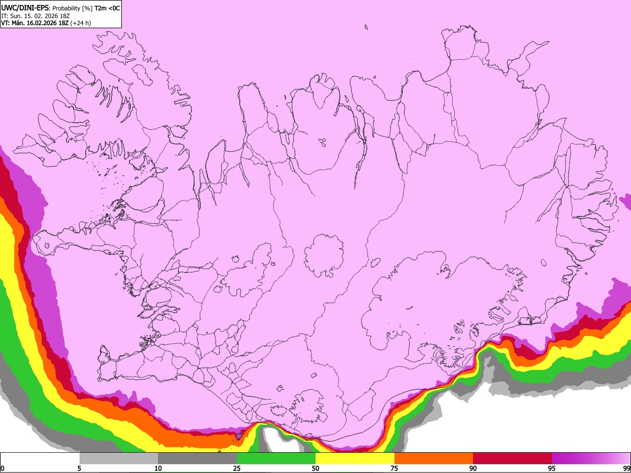Click the orange 75-90 legend swatch
Image resolution: width=631 pixels, height=473 pixels.
[x=433, y=458]
